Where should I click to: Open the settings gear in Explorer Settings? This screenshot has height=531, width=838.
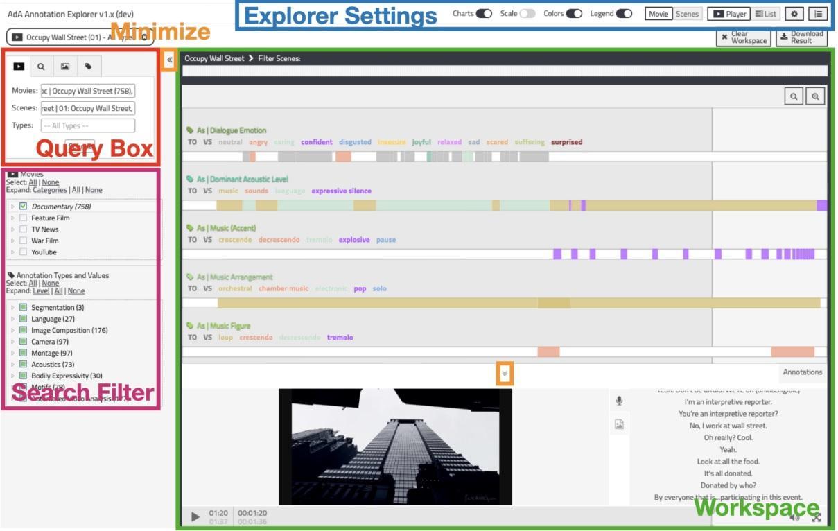[x=794, y=14]
